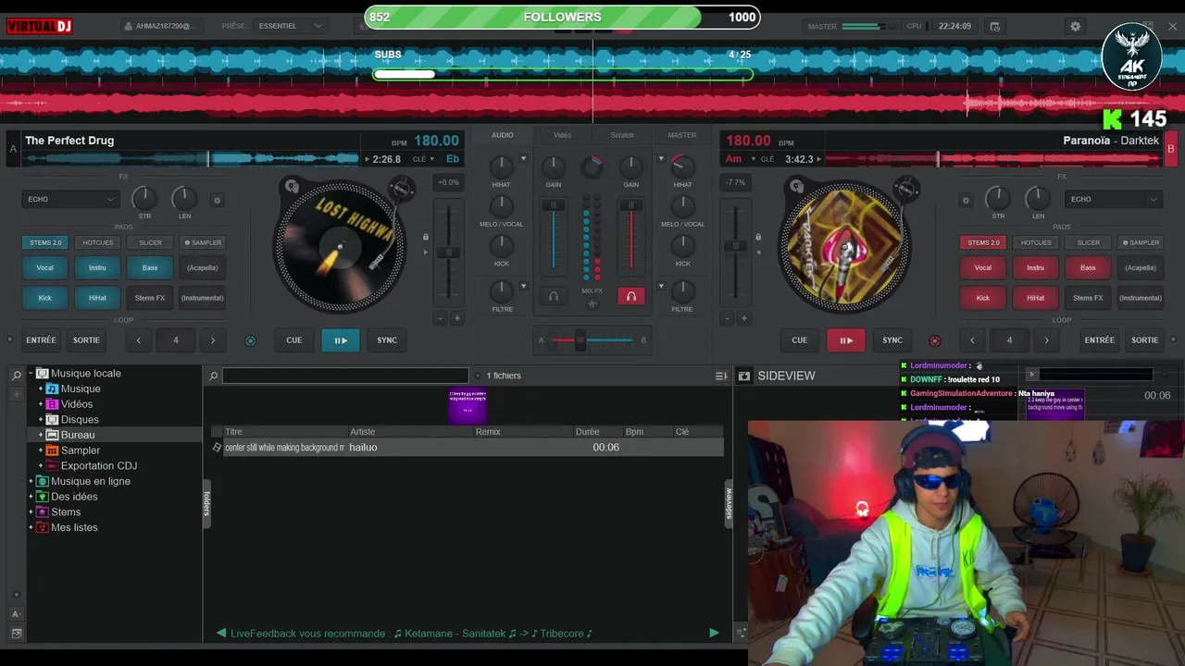Viewport: 1185px width, 666px height.
Task: Click the Bureau folder icon in the tree
Action: [53, 435]
